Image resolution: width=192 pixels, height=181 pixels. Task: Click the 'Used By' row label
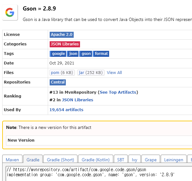[12, 110]
